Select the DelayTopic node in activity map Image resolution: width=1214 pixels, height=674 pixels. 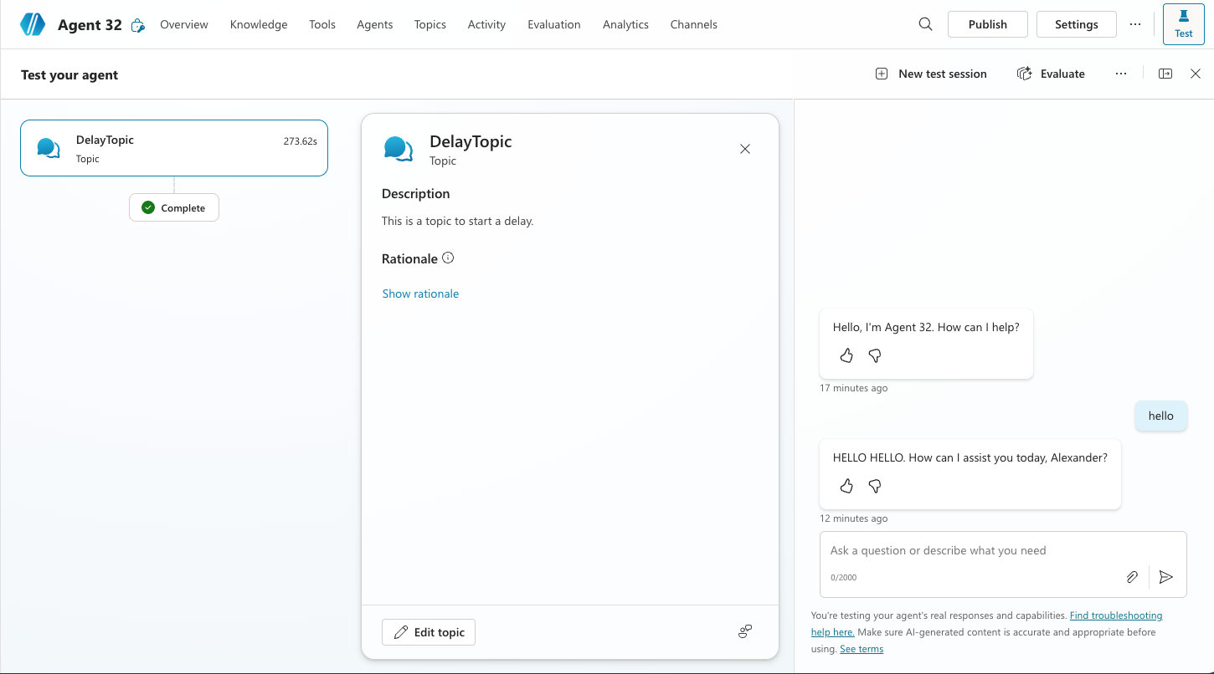174,148
